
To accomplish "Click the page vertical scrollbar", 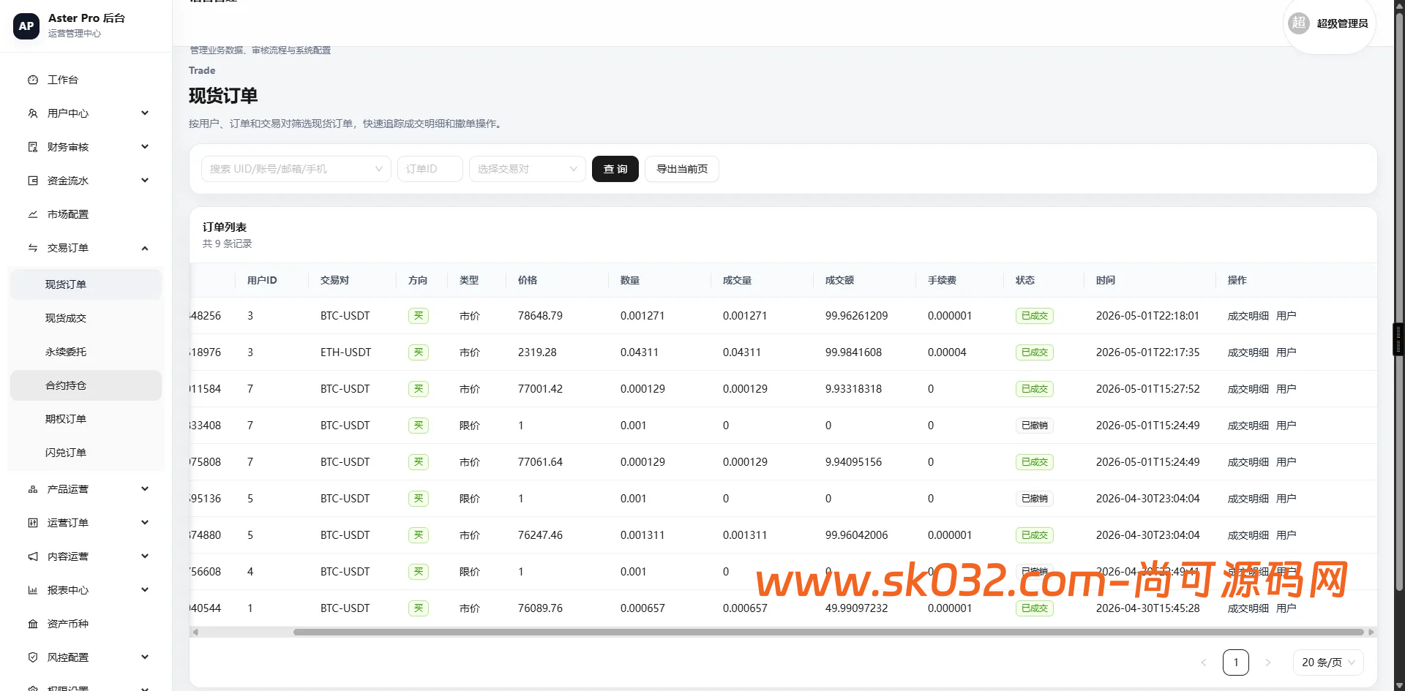I will [1399, 302].
